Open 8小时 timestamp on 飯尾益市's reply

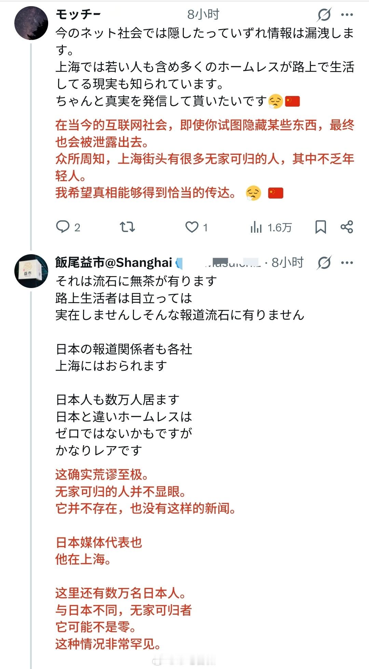click(x=287, y=262)
